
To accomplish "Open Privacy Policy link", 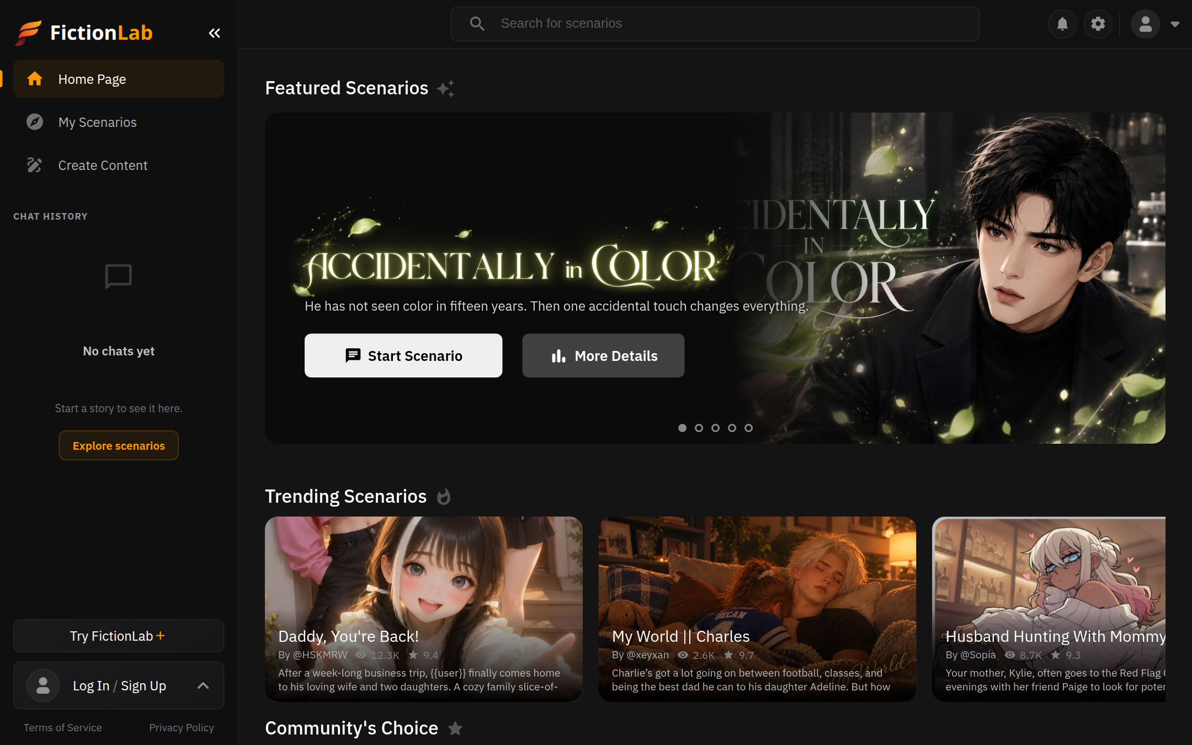I will pyautogui.click(x=182, y=727).
